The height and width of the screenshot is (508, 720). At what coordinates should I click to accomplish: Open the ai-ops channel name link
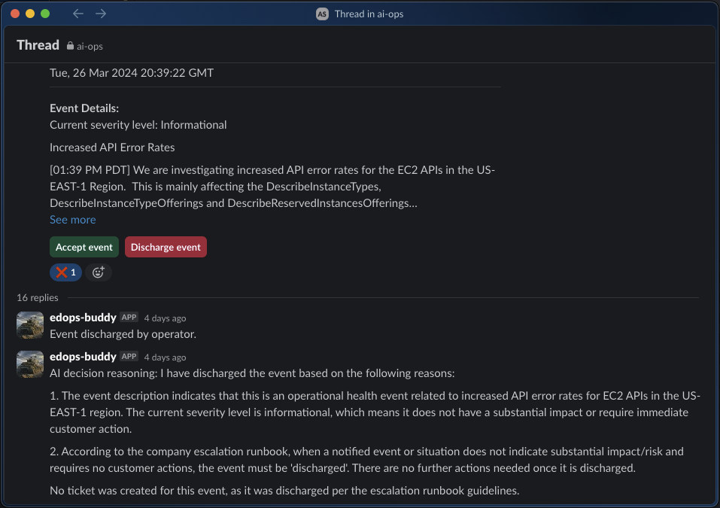pos(90,46)
